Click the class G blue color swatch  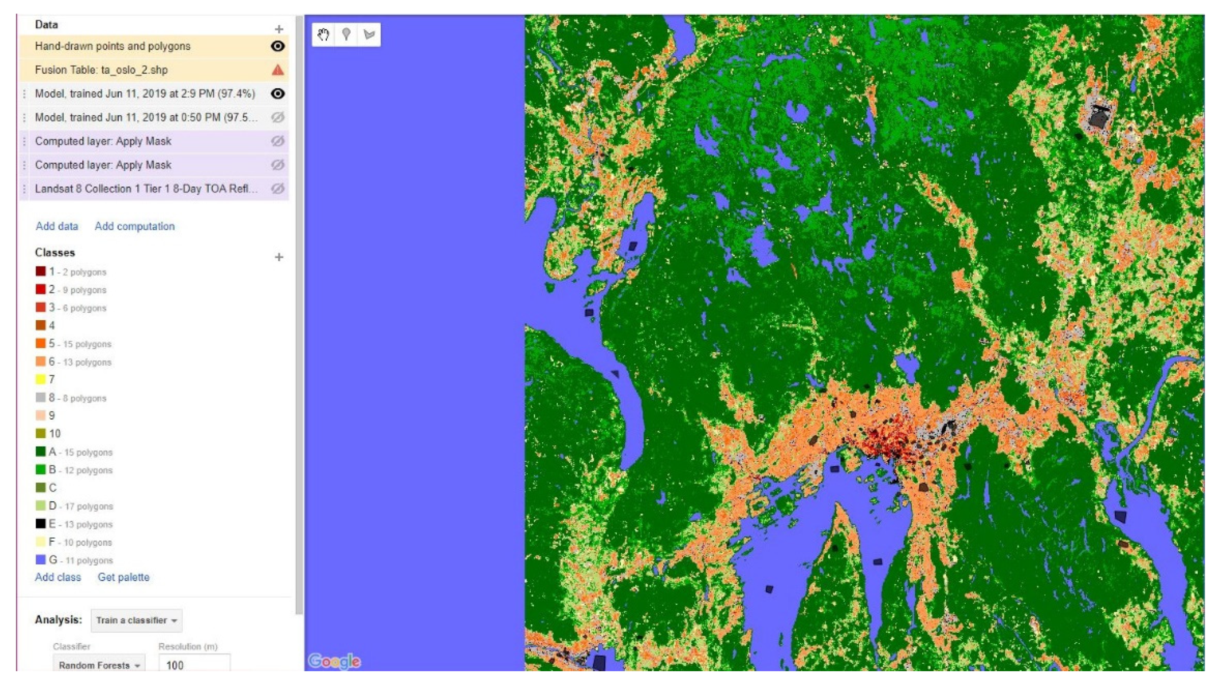tap(41, 559)
